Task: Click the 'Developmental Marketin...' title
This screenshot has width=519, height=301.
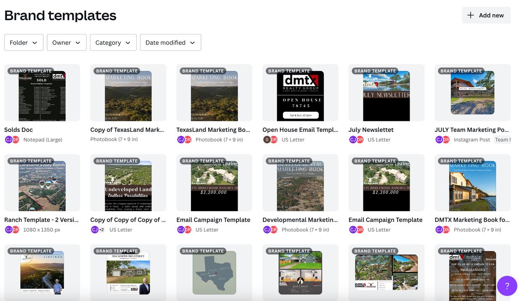Action: point(300,220)
